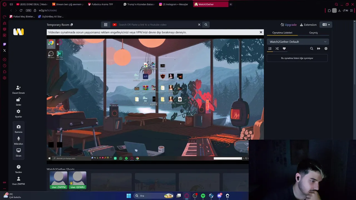Open the apps grid icon beside search
The width and height of the screenshot is (356, 200).
point(106,25)
